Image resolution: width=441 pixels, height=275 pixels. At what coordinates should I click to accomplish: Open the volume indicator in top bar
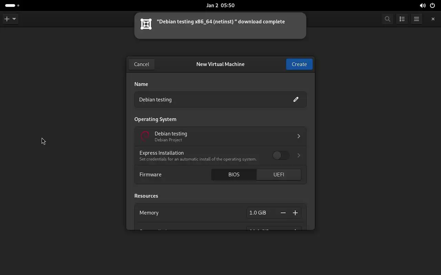[422, 5]
